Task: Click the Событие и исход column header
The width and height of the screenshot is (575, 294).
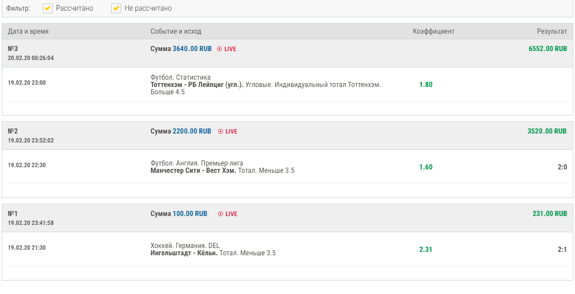Action: 176,31
